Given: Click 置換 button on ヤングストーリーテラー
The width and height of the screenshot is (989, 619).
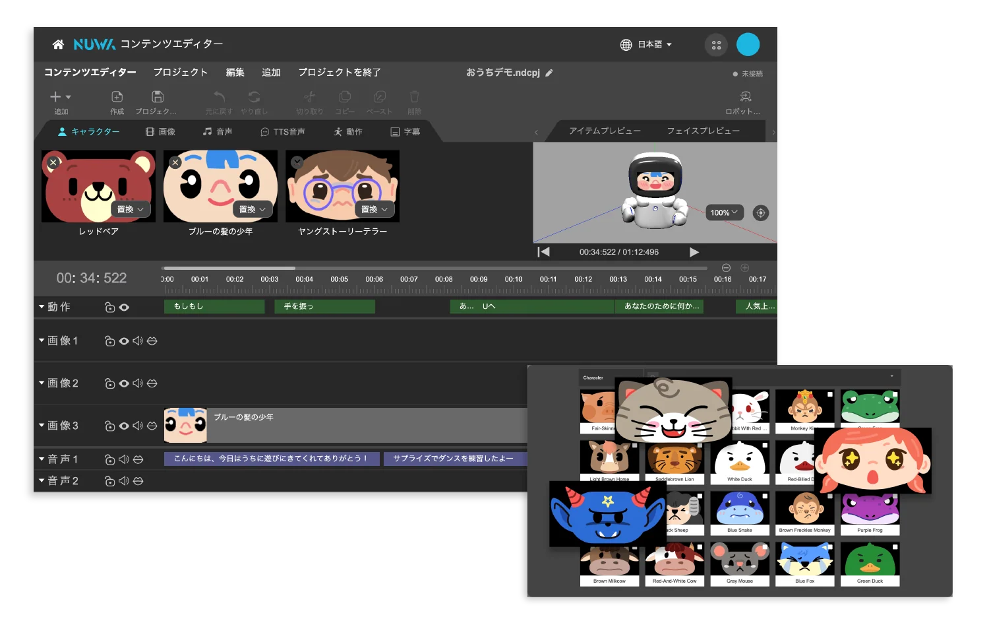Looking at the screenshot, I should point(375,209).
